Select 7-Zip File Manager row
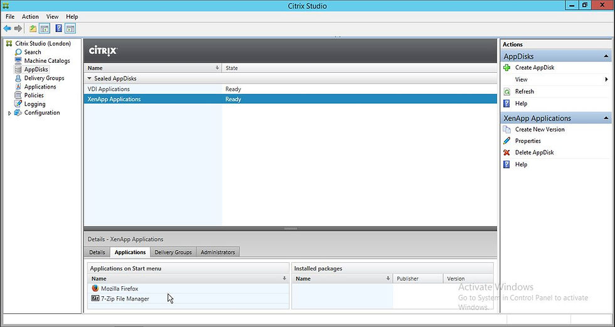This screenshot has width=615, height=327. coord(188,299)
